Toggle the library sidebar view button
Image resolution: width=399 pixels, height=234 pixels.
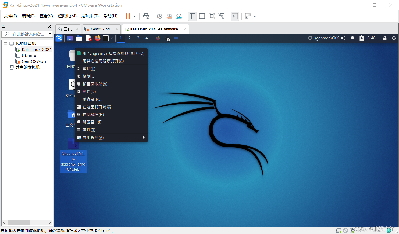click(192, 16)
